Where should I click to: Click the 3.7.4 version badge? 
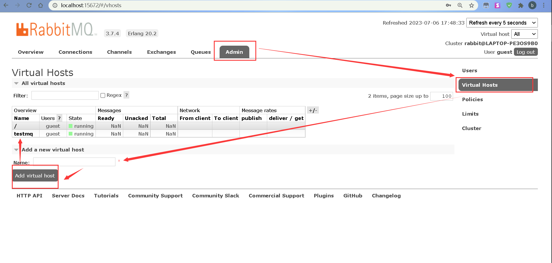tap(112, 34)
